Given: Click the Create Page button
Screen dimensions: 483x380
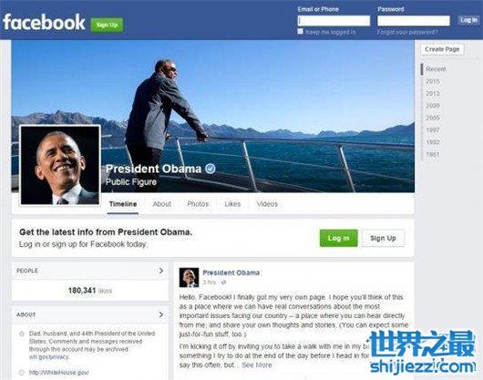Looking at the screenshot, I should 442,49.
